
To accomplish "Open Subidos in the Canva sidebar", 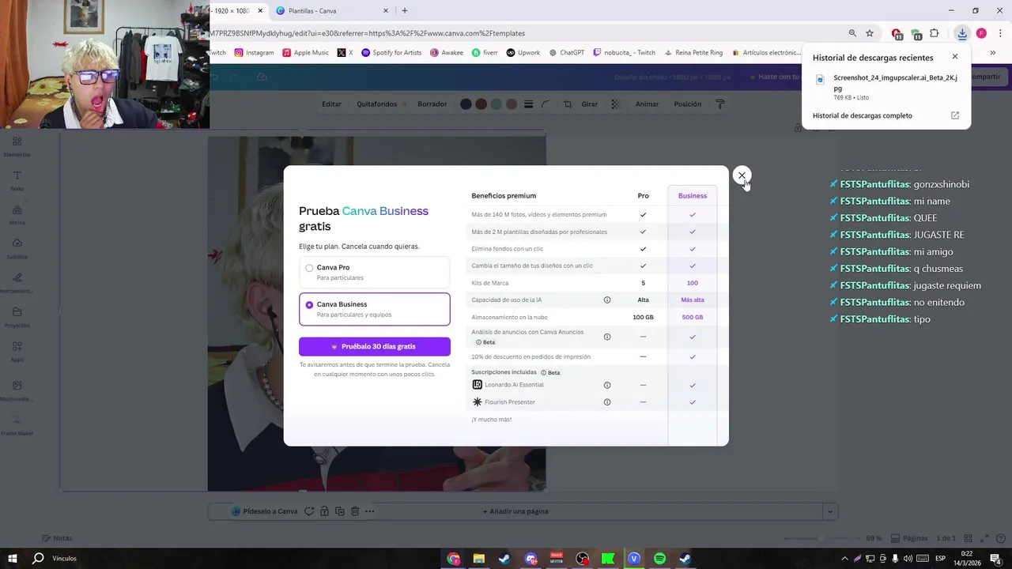I will 17,249.
